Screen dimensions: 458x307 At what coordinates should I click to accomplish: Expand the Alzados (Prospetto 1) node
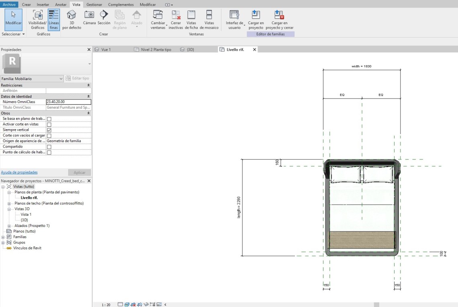point(9,226)
